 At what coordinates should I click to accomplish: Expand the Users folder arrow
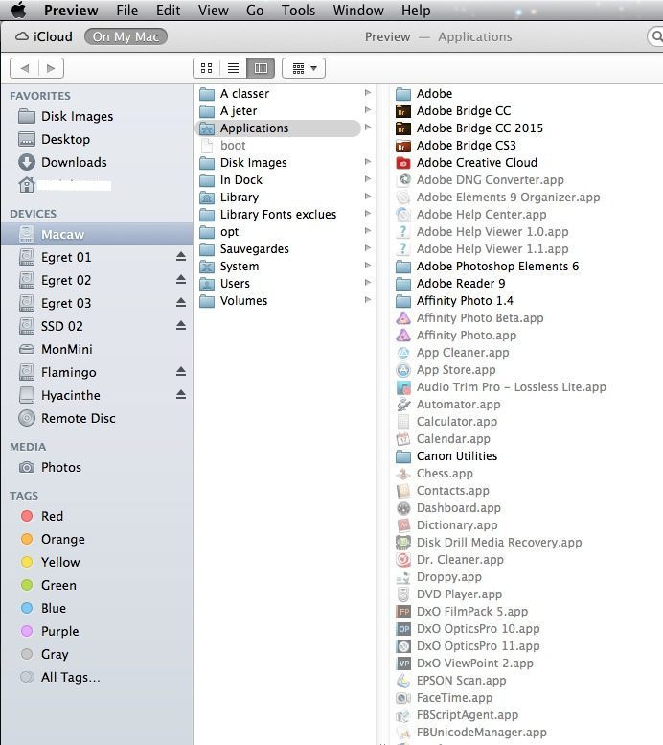click(368, 282)
